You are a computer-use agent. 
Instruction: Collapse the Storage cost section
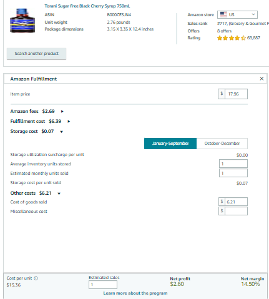[x=61, y=132]
